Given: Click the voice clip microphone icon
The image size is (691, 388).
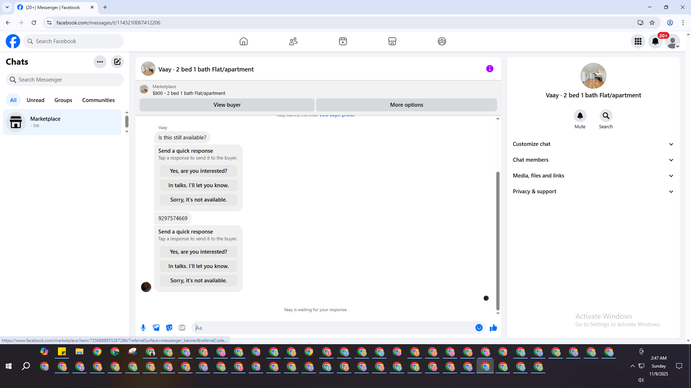Looking at the screenshot, I should click(x=143, y=328).
